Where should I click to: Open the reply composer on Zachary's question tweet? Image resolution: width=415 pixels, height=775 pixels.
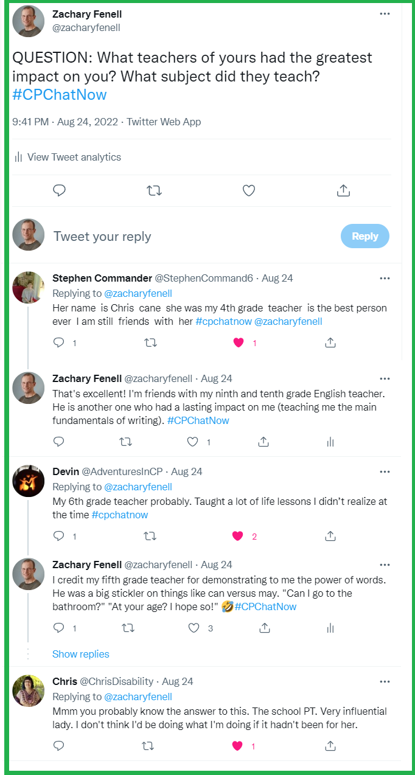pos(58,190)
